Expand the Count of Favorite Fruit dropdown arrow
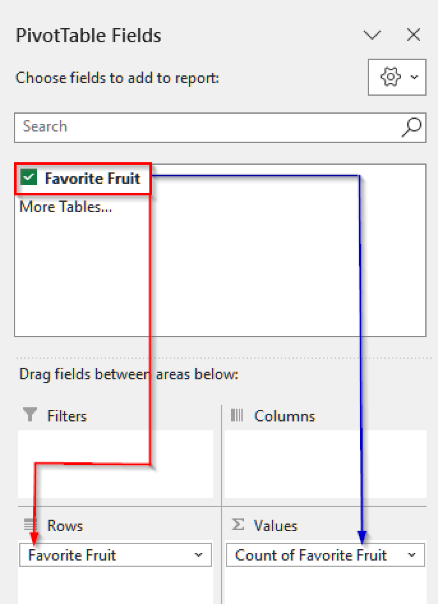This screenshot has height=604, width=438. [412, 555]
